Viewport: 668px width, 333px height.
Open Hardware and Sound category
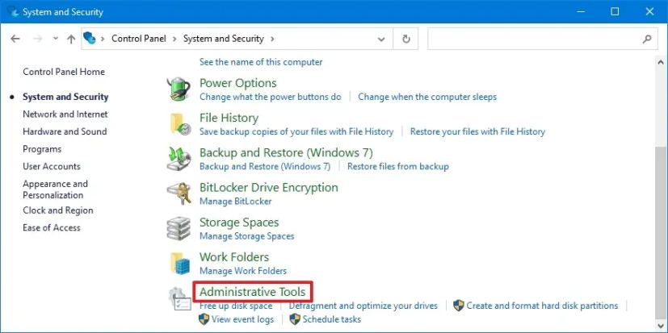[65, 131]
